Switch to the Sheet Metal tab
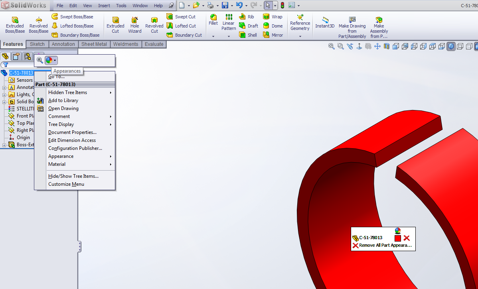The height and width of the screenshot is (289, 478). tap(94, 44)
